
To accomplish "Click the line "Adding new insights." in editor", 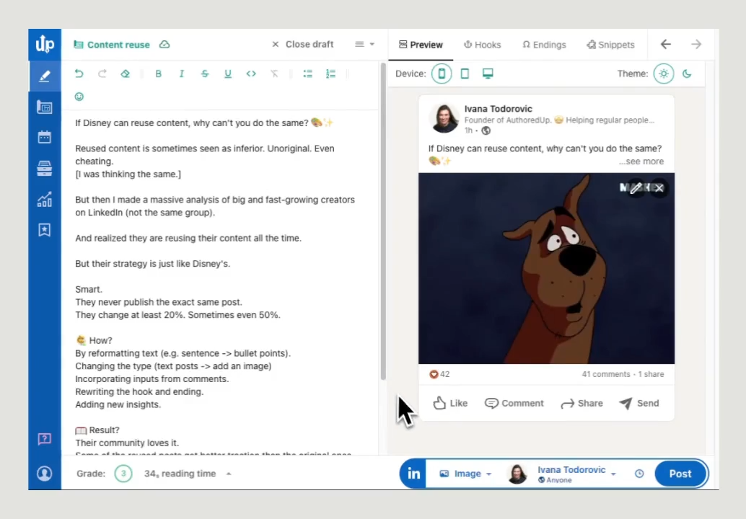I will tap(118, 404).
